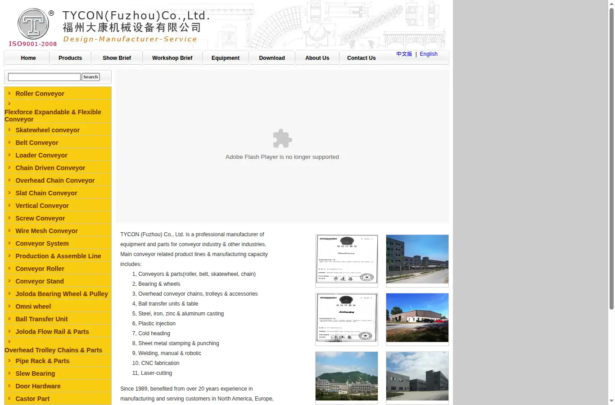Open the Loader Conveyor category
The height and width of the screenshot is (405, 615).
pos(41,155)
